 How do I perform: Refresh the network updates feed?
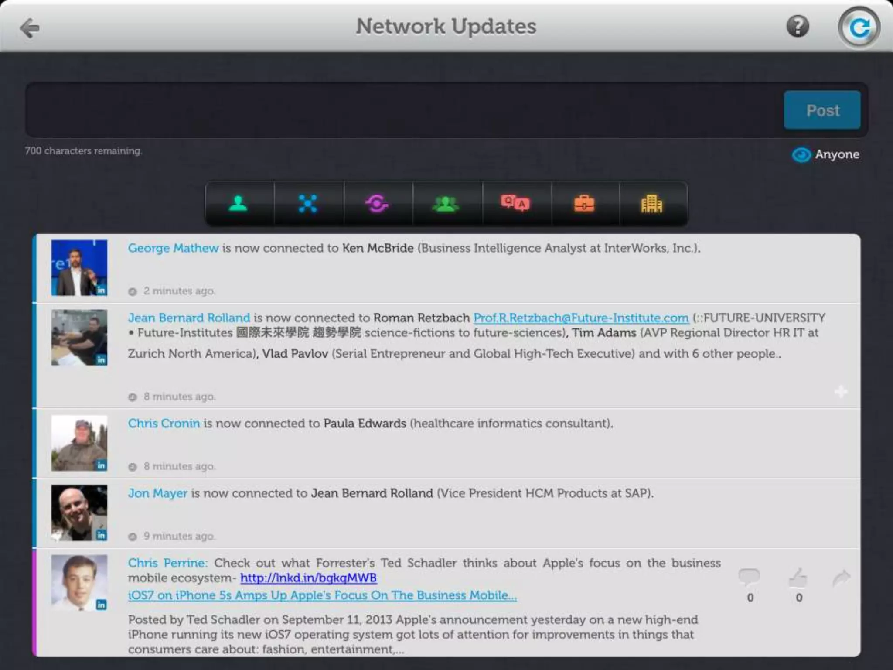(x=859, y=28)
